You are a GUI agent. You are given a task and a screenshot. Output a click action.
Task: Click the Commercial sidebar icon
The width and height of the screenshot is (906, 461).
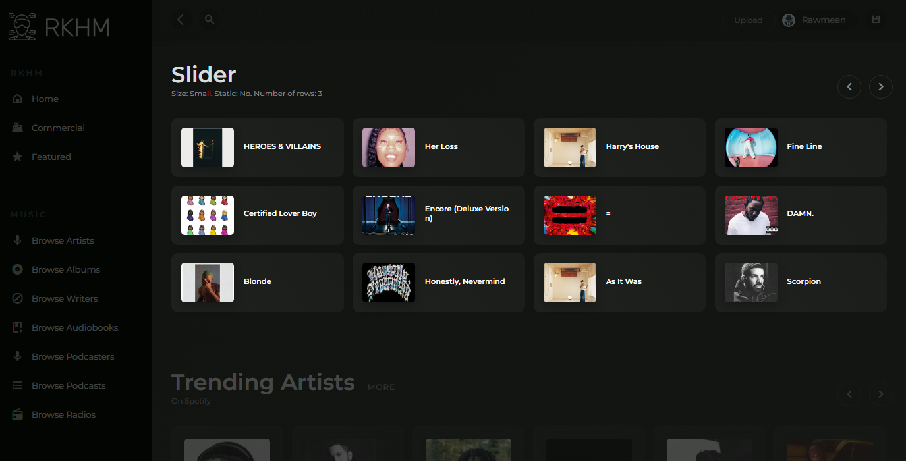coord(18,128)
